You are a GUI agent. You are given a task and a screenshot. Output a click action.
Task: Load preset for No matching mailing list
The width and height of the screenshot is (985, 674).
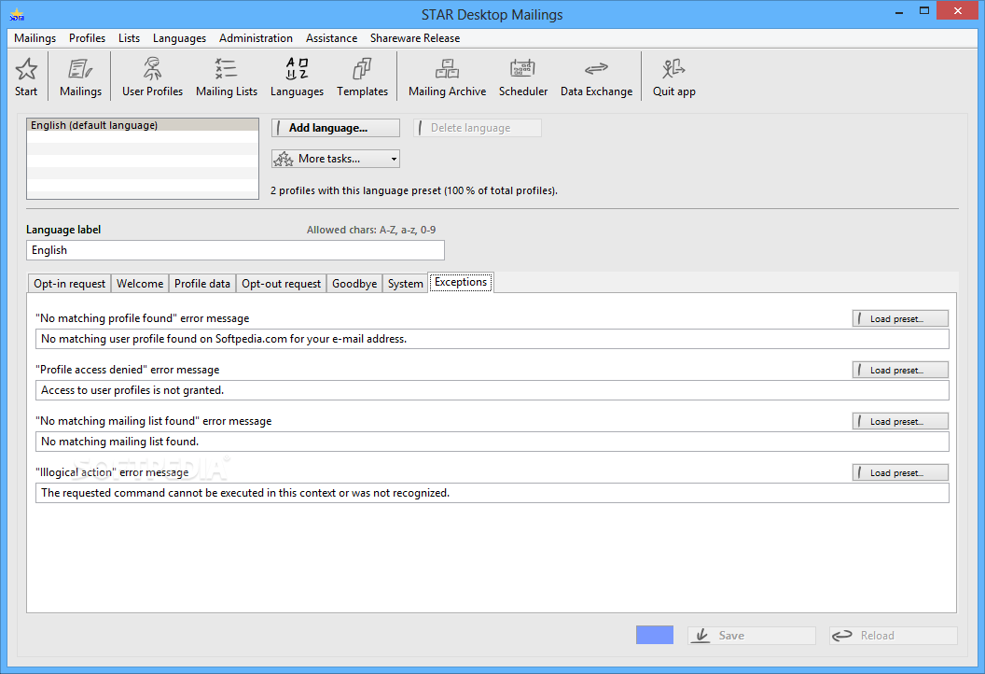900,421
